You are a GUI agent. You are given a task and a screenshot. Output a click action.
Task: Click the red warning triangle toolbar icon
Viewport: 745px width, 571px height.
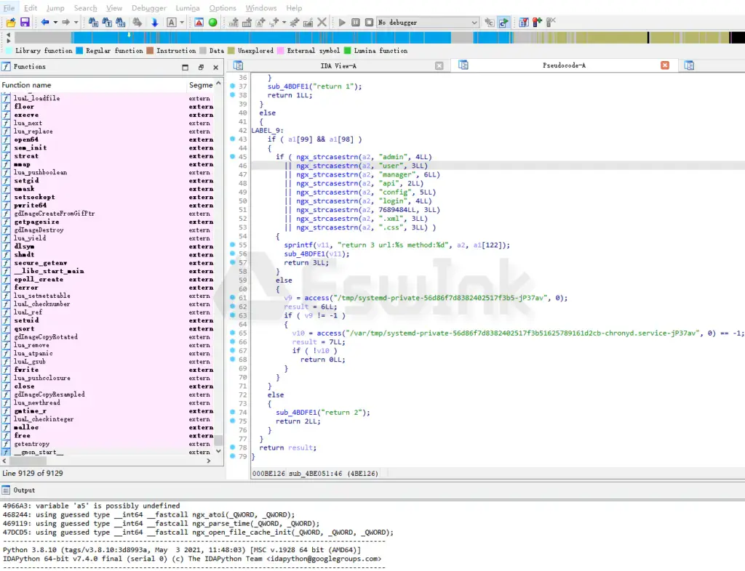coord(199,23)
